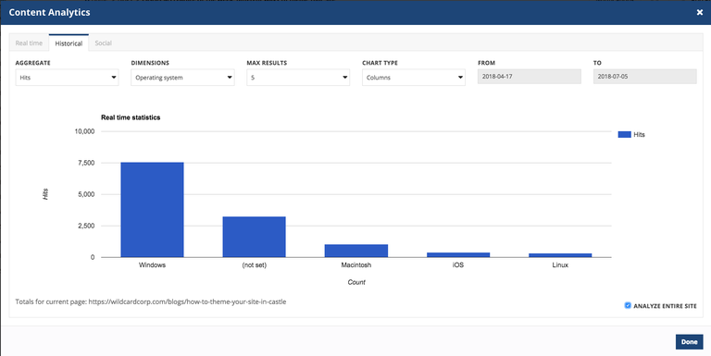
Task: Click the Linux axis label
Action: point(560,265)
